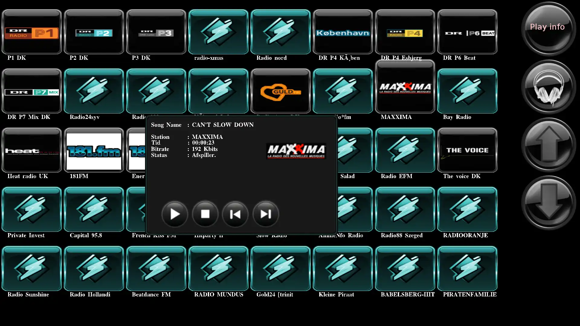The width and height of the screenshot is (580, 326).
Task: Click the bitrate value 192 Kbits
Action: click(x=205, y=149)
